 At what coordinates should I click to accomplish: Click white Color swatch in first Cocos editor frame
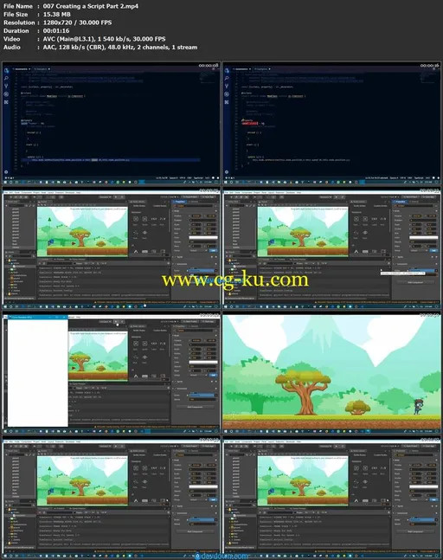point(203,237)
